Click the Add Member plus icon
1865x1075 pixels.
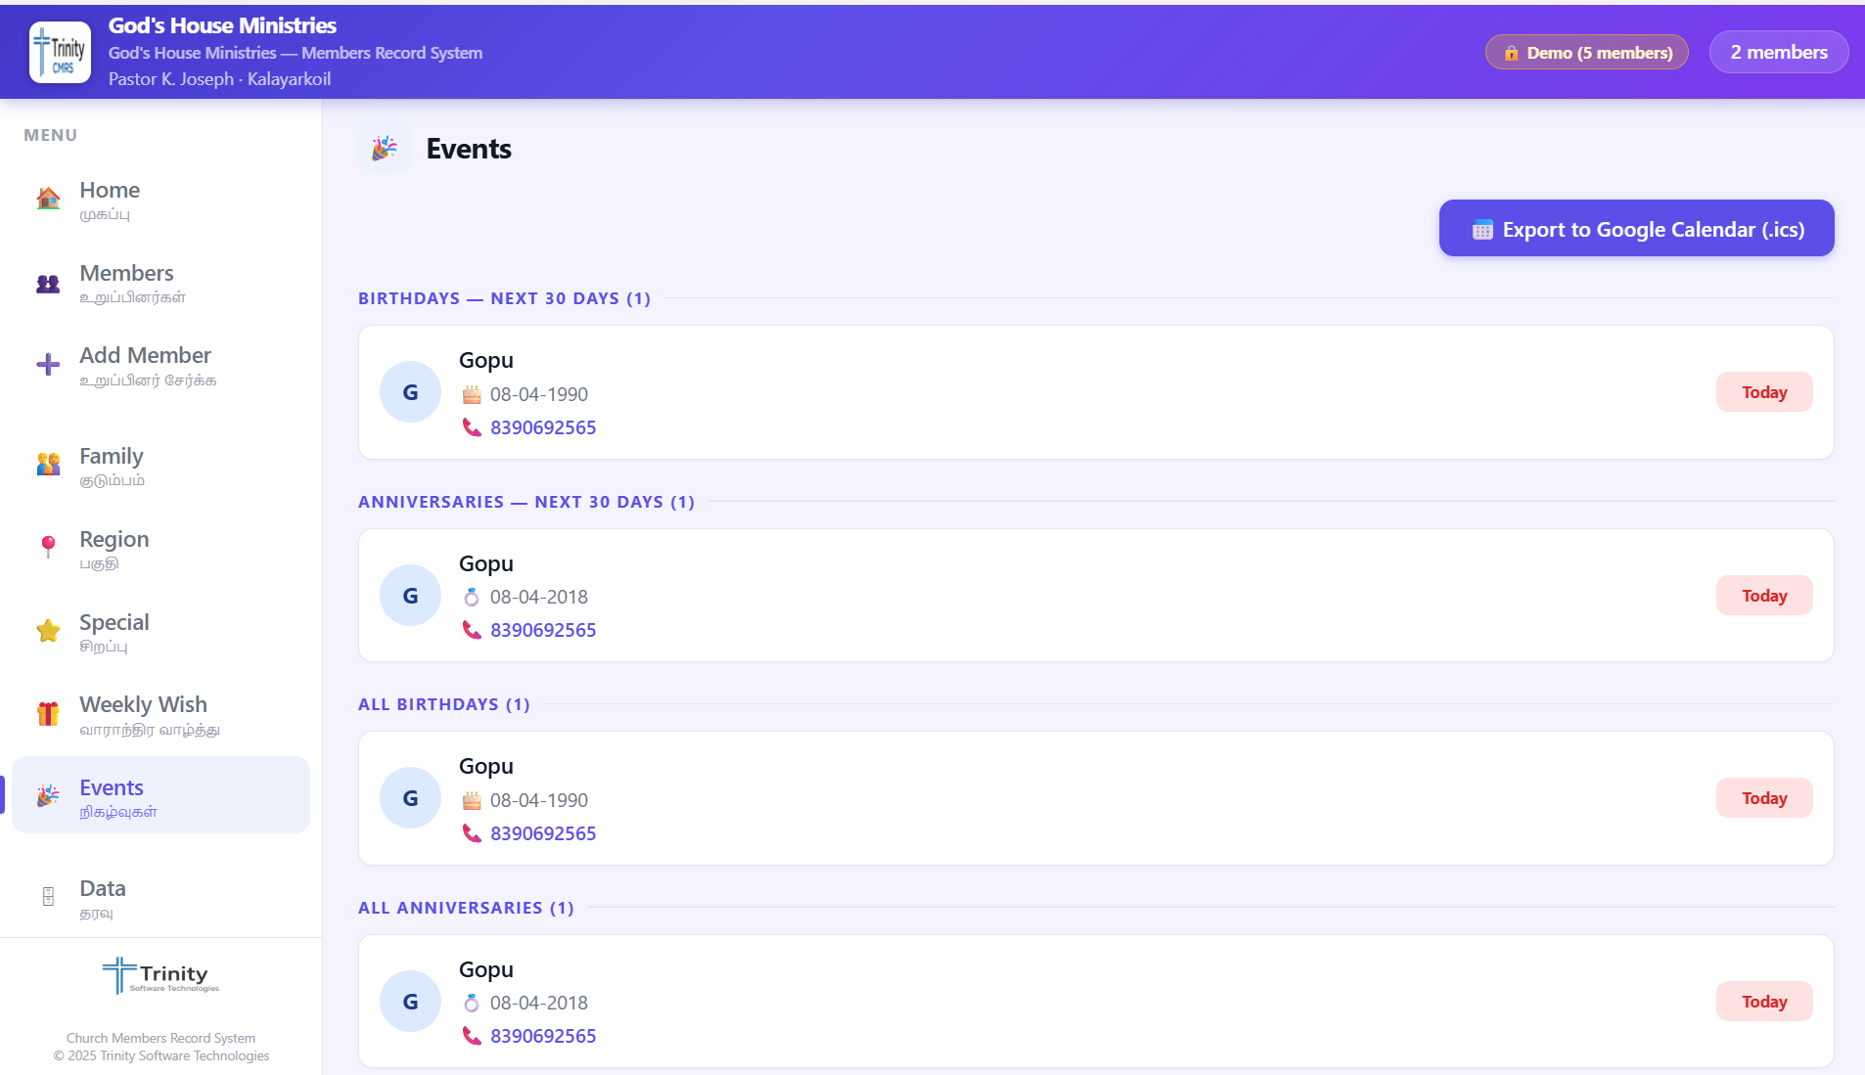pos(48,365)
